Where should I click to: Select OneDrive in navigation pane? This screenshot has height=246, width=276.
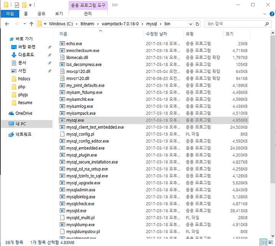pyautogui.click(x=24, y=113)
